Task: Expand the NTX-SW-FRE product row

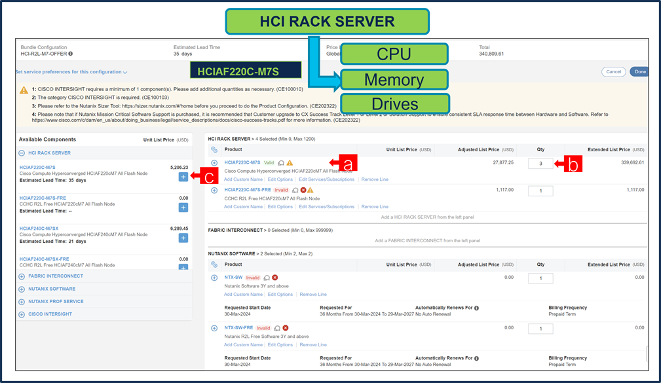Action: coord(214,328)
